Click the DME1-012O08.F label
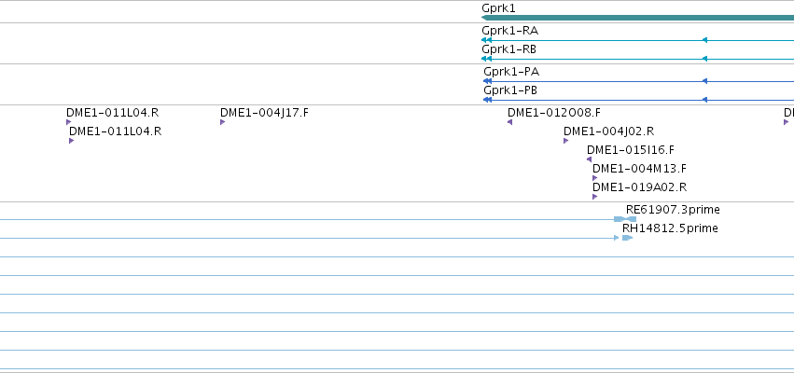The height and width of the screenshot is (373, 794). click(x=553, y=113)
